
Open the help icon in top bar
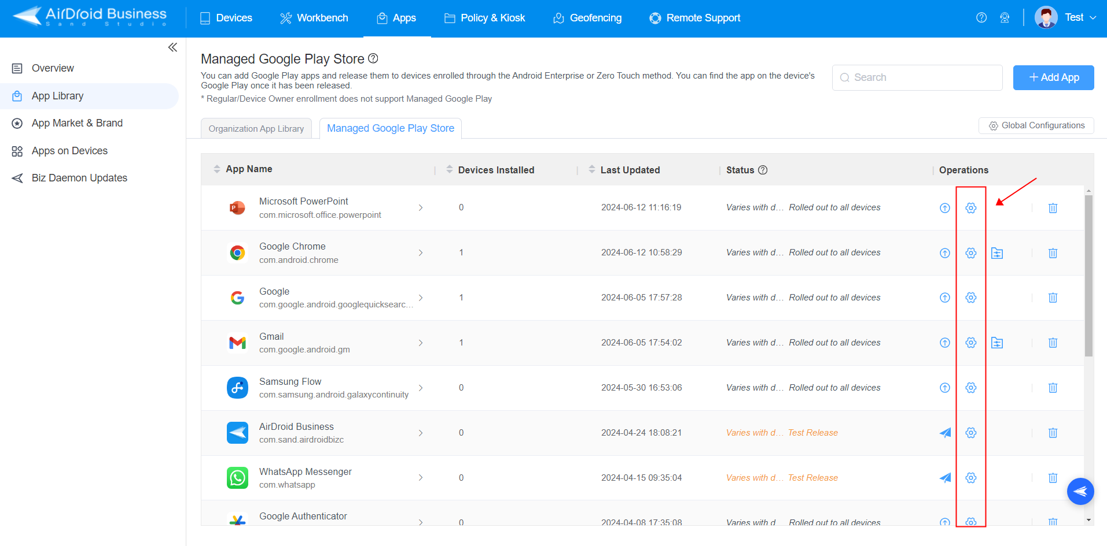pos(981,18)
